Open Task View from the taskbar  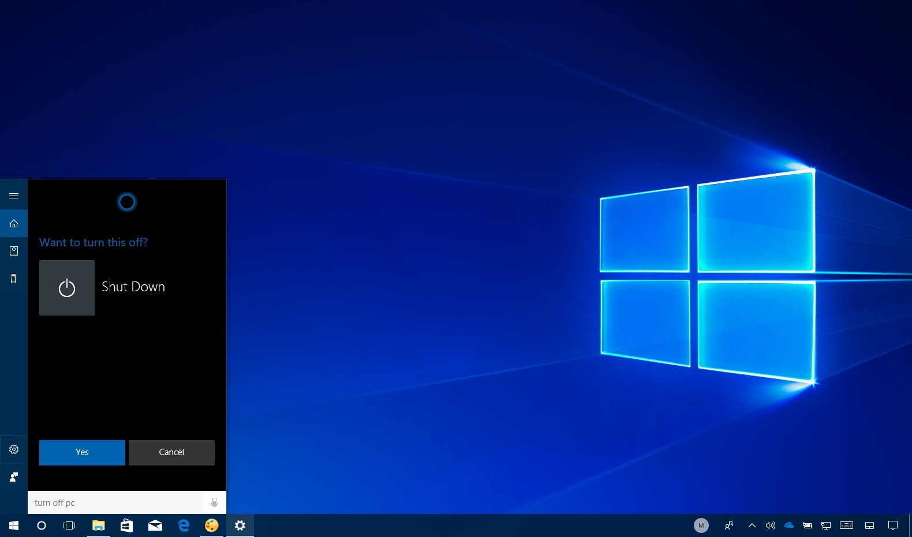point(69,525)
